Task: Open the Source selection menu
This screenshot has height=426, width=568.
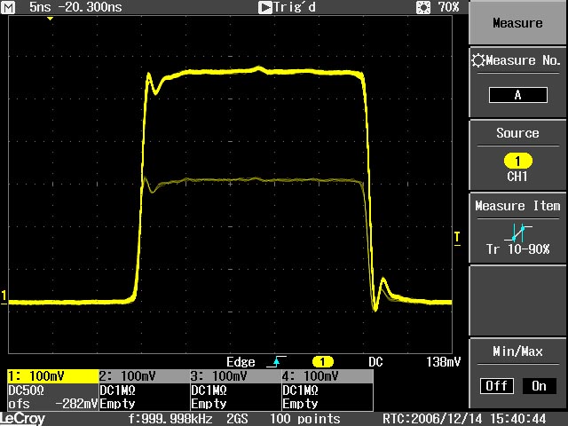Action: [x=517, y=133]
